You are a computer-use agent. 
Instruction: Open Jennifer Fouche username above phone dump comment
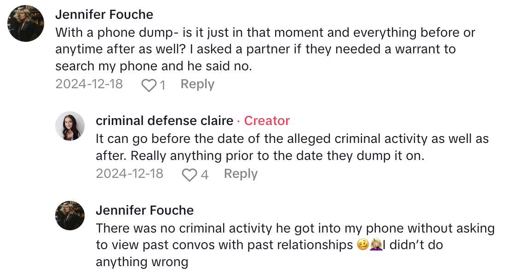(x=104, y=15)
